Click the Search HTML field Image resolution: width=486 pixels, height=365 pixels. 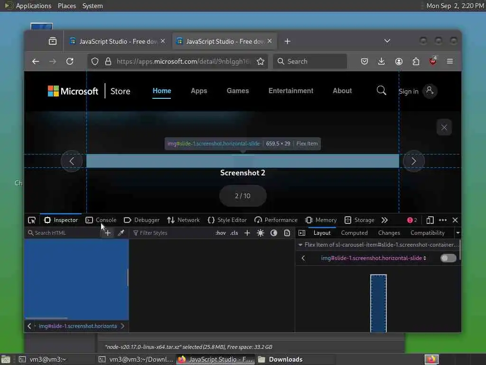click(64, 233)
